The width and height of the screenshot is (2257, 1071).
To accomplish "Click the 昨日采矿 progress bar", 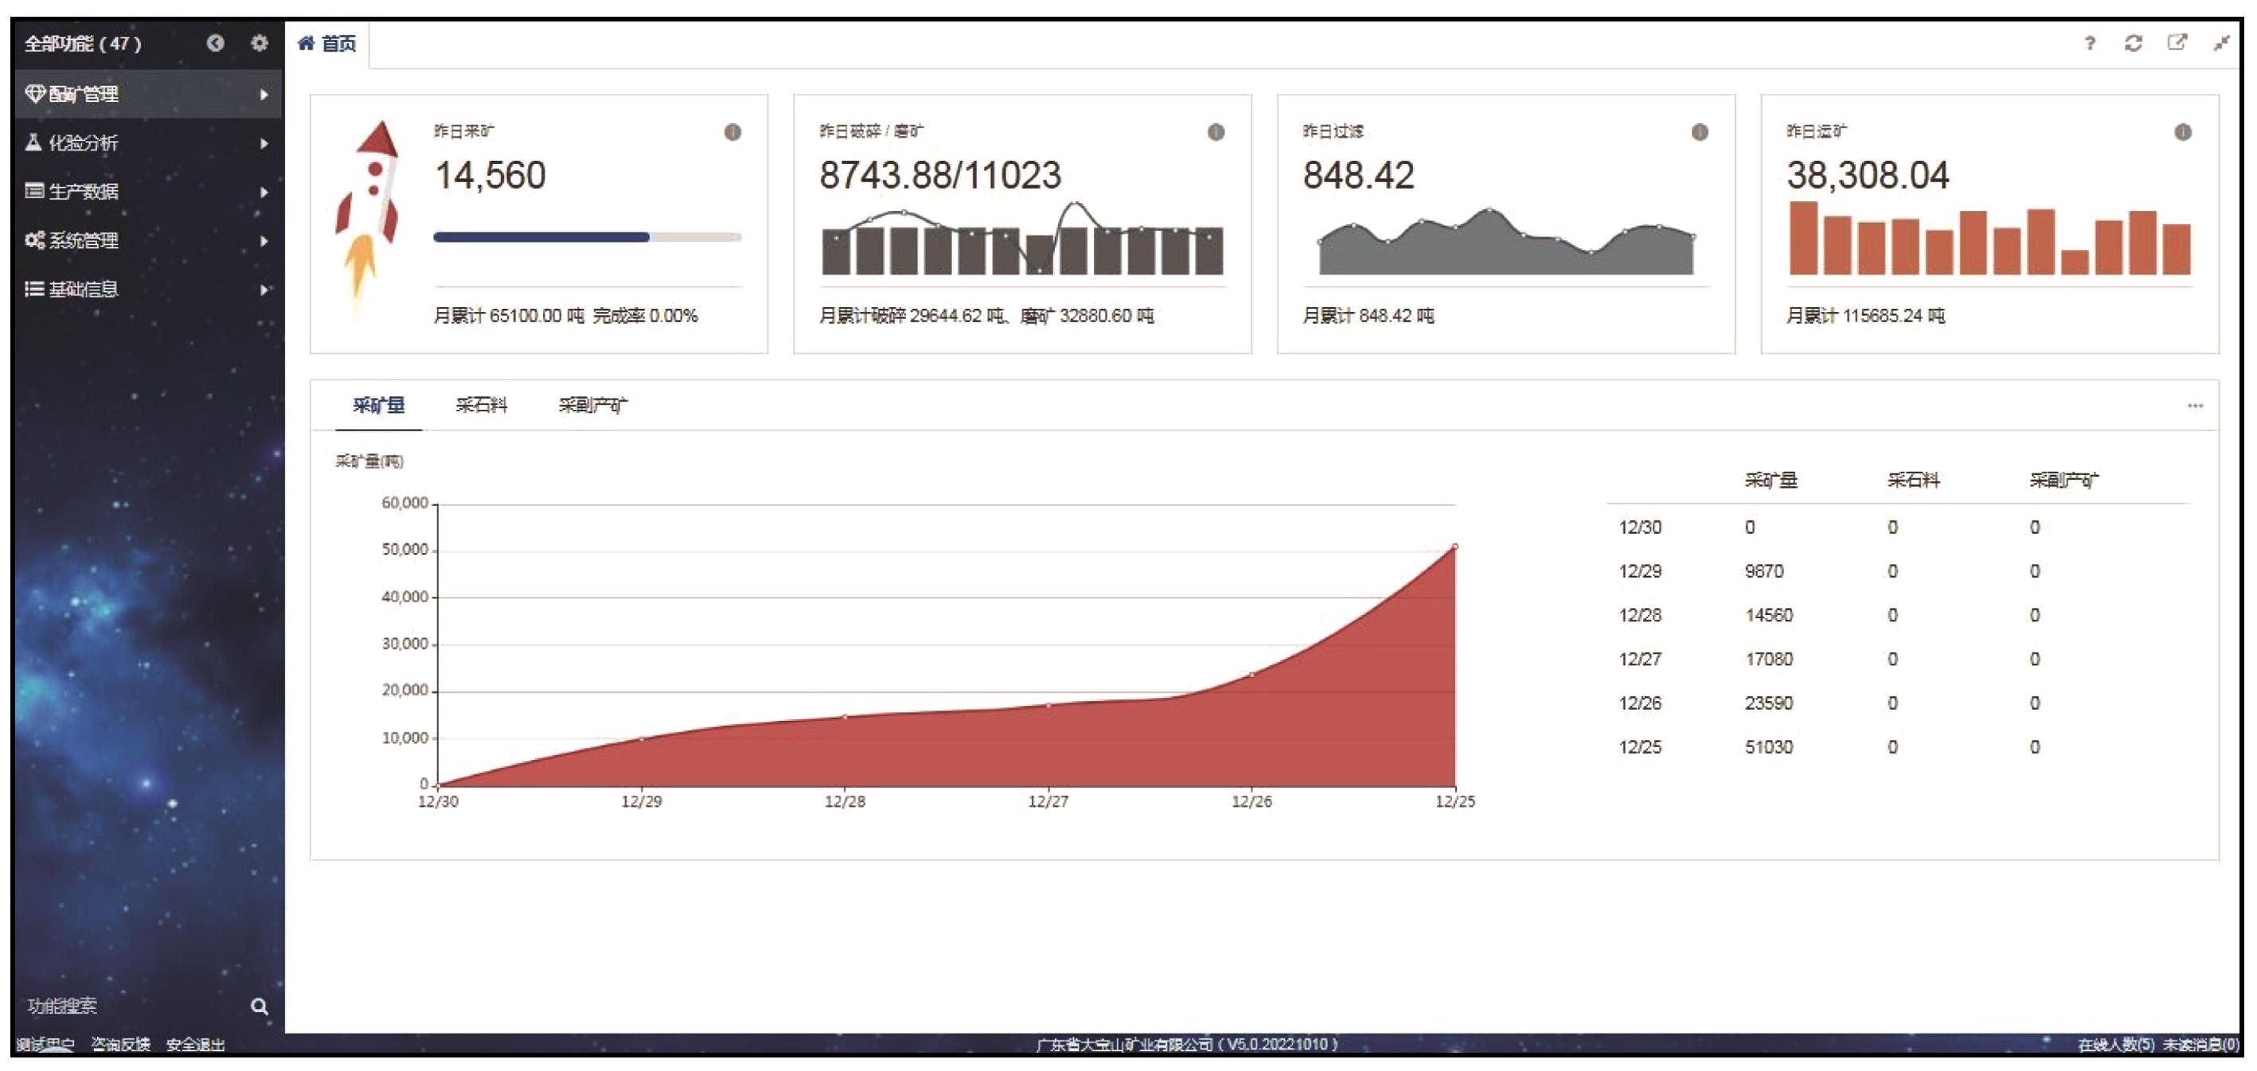I will [587, 236].
